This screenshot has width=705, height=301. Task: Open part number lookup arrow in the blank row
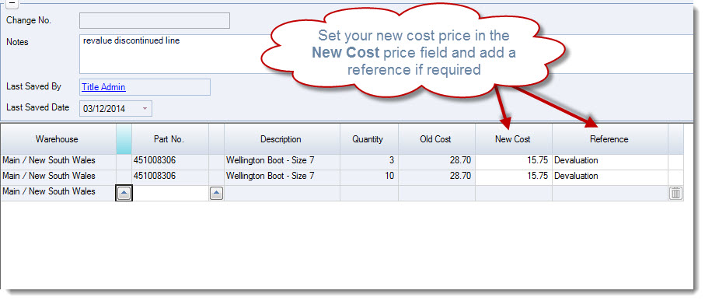click(217, 194)
